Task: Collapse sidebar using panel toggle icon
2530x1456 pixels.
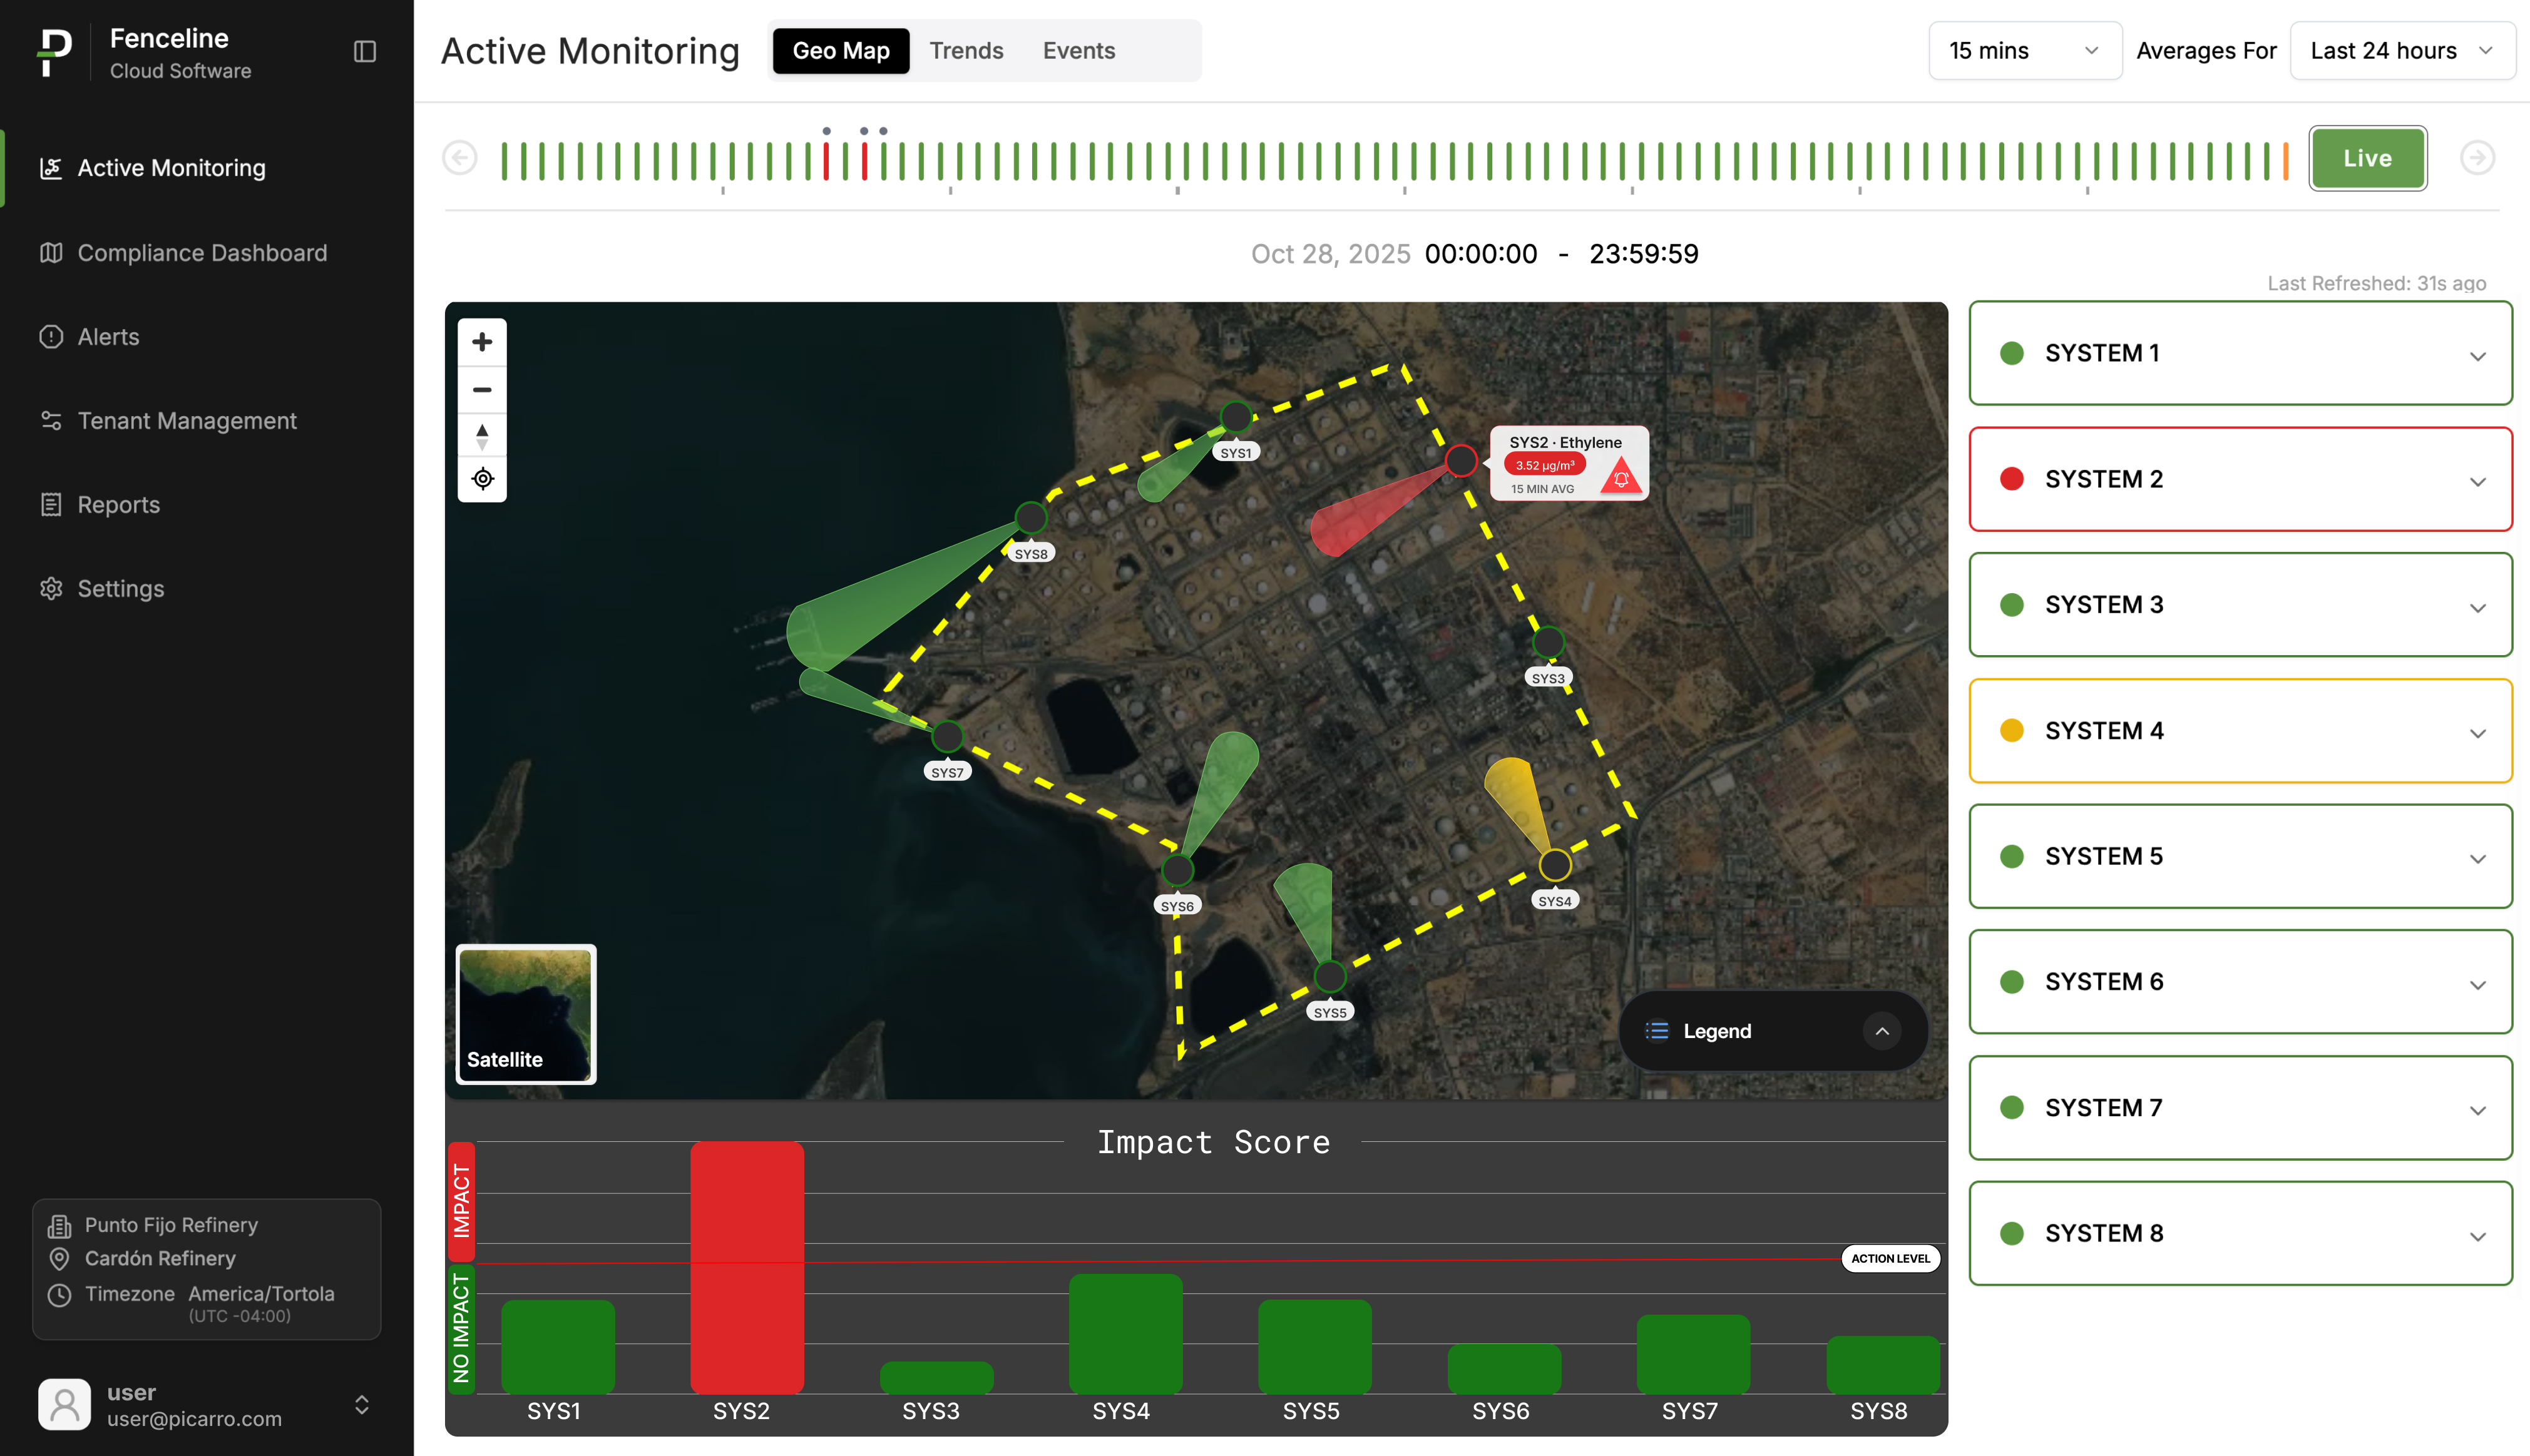Action: click(365, 51)
